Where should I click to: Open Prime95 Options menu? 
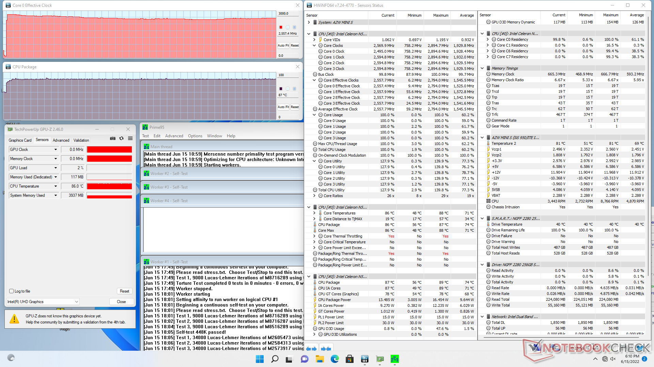tap(195, 136)
